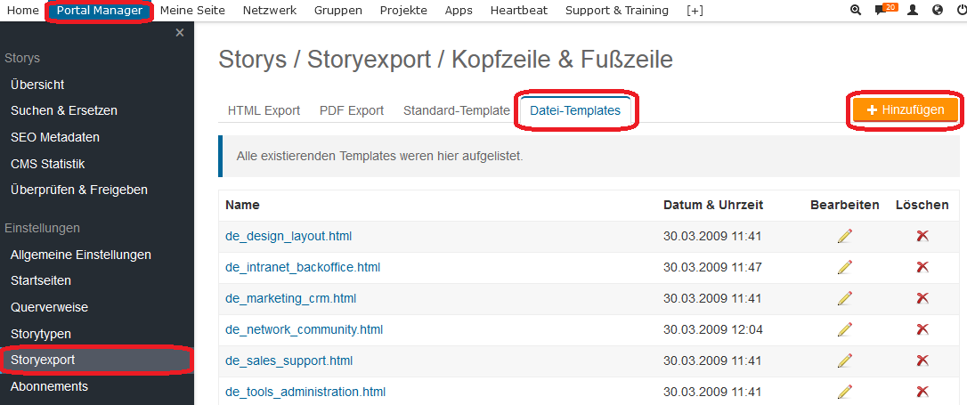This screenshot has width=967, height=405.
Task: Switch to Standard-Template tab
Action: 457,110
